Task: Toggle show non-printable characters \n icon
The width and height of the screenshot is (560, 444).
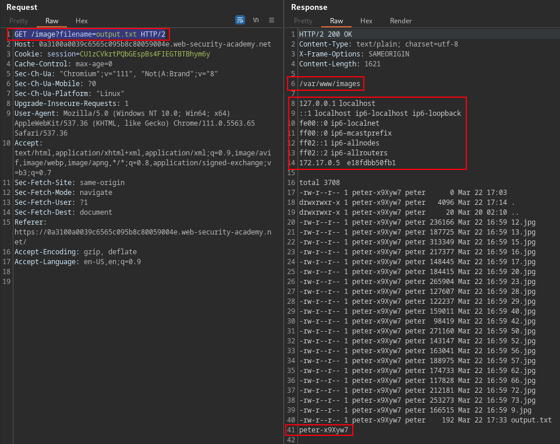Action: [256, 20]
